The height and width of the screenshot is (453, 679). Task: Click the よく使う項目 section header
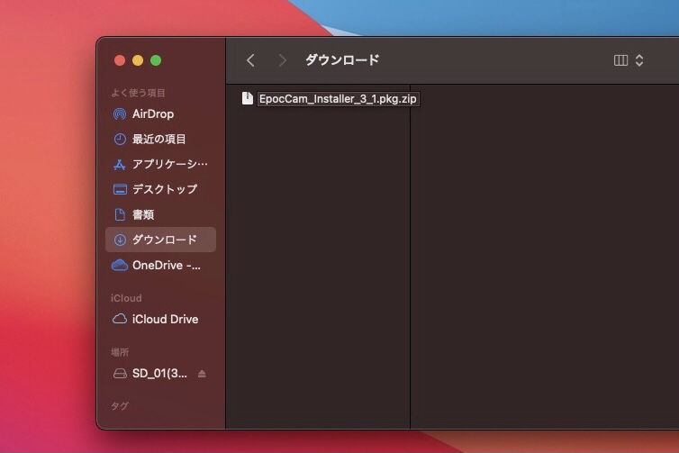click(138, 93)
